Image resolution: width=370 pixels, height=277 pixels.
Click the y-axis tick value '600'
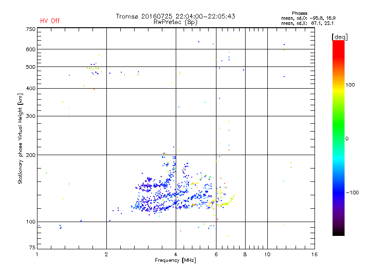(31, 49)
